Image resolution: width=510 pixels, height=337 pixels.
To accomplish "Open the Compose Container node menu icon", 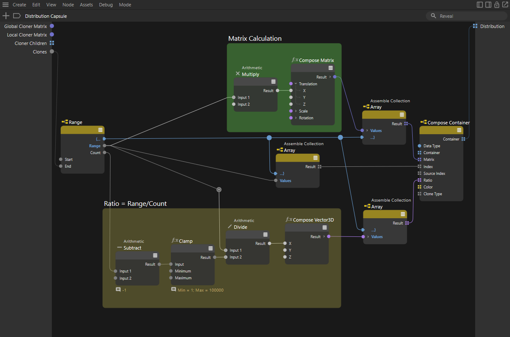I will click(x=459, y=130).
